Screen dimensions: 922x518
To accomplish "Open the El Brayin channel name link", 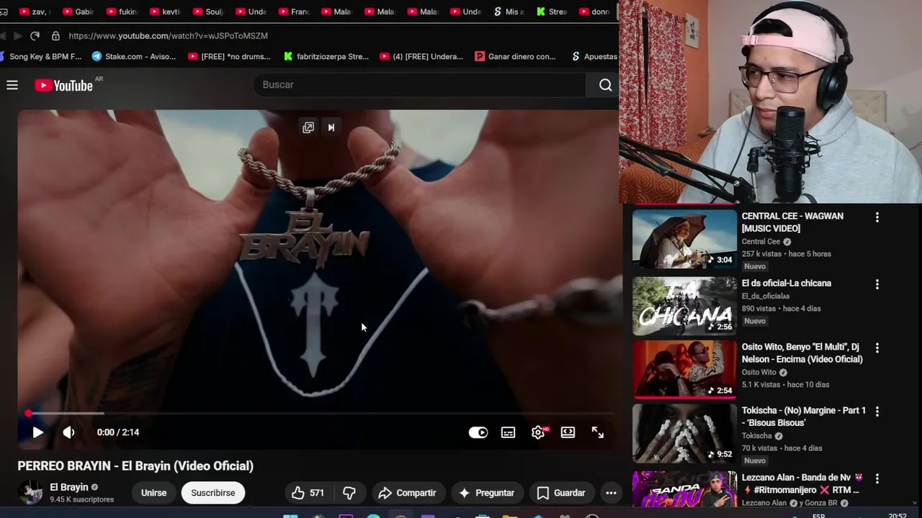I will click(69, 487).
